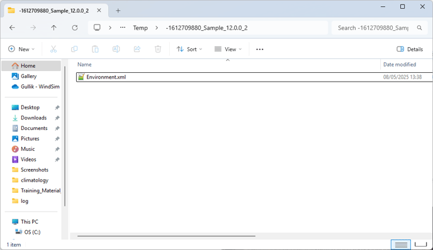Select the Environment.xml file name

coord(106,77)
